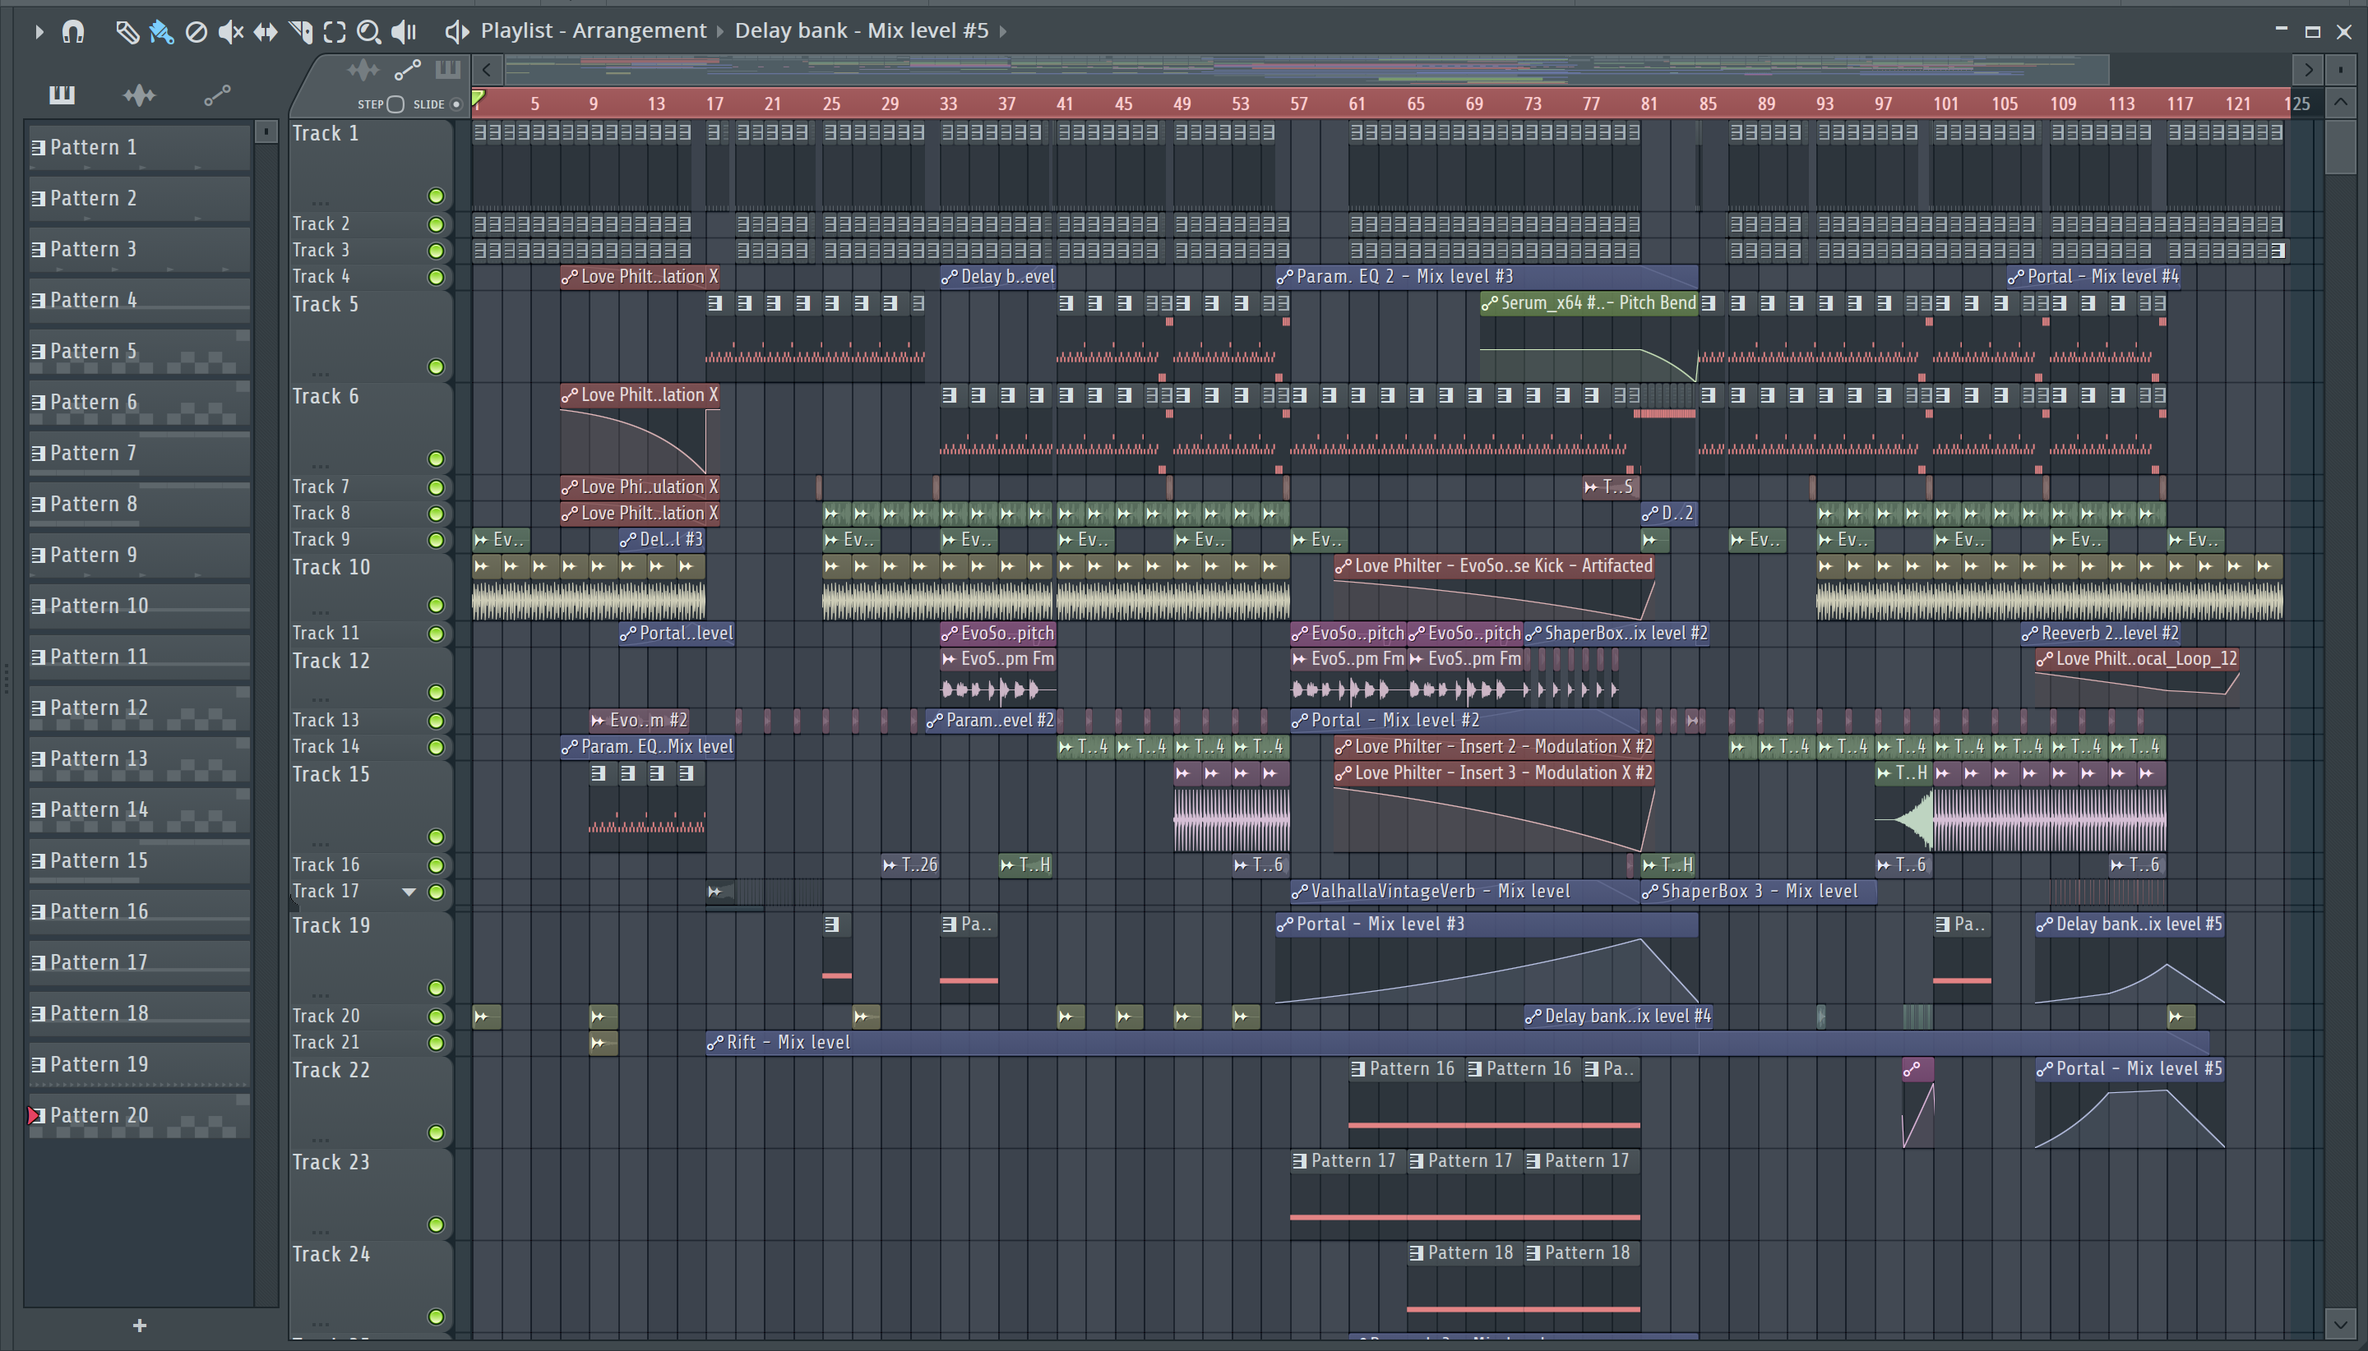Select the ShaperBox 3 - Mix level clip
The height and width of the screenshot is (1351, 2368).
1758,891
